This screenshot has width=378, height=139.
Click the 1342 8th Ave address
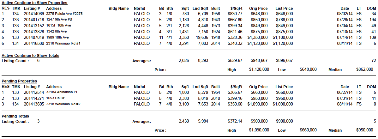click(x=57, y=31)
